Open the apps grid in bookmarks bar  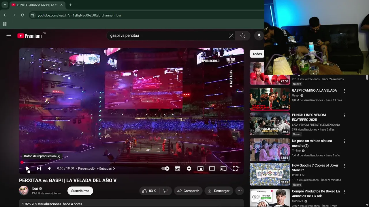coord(5,24)
